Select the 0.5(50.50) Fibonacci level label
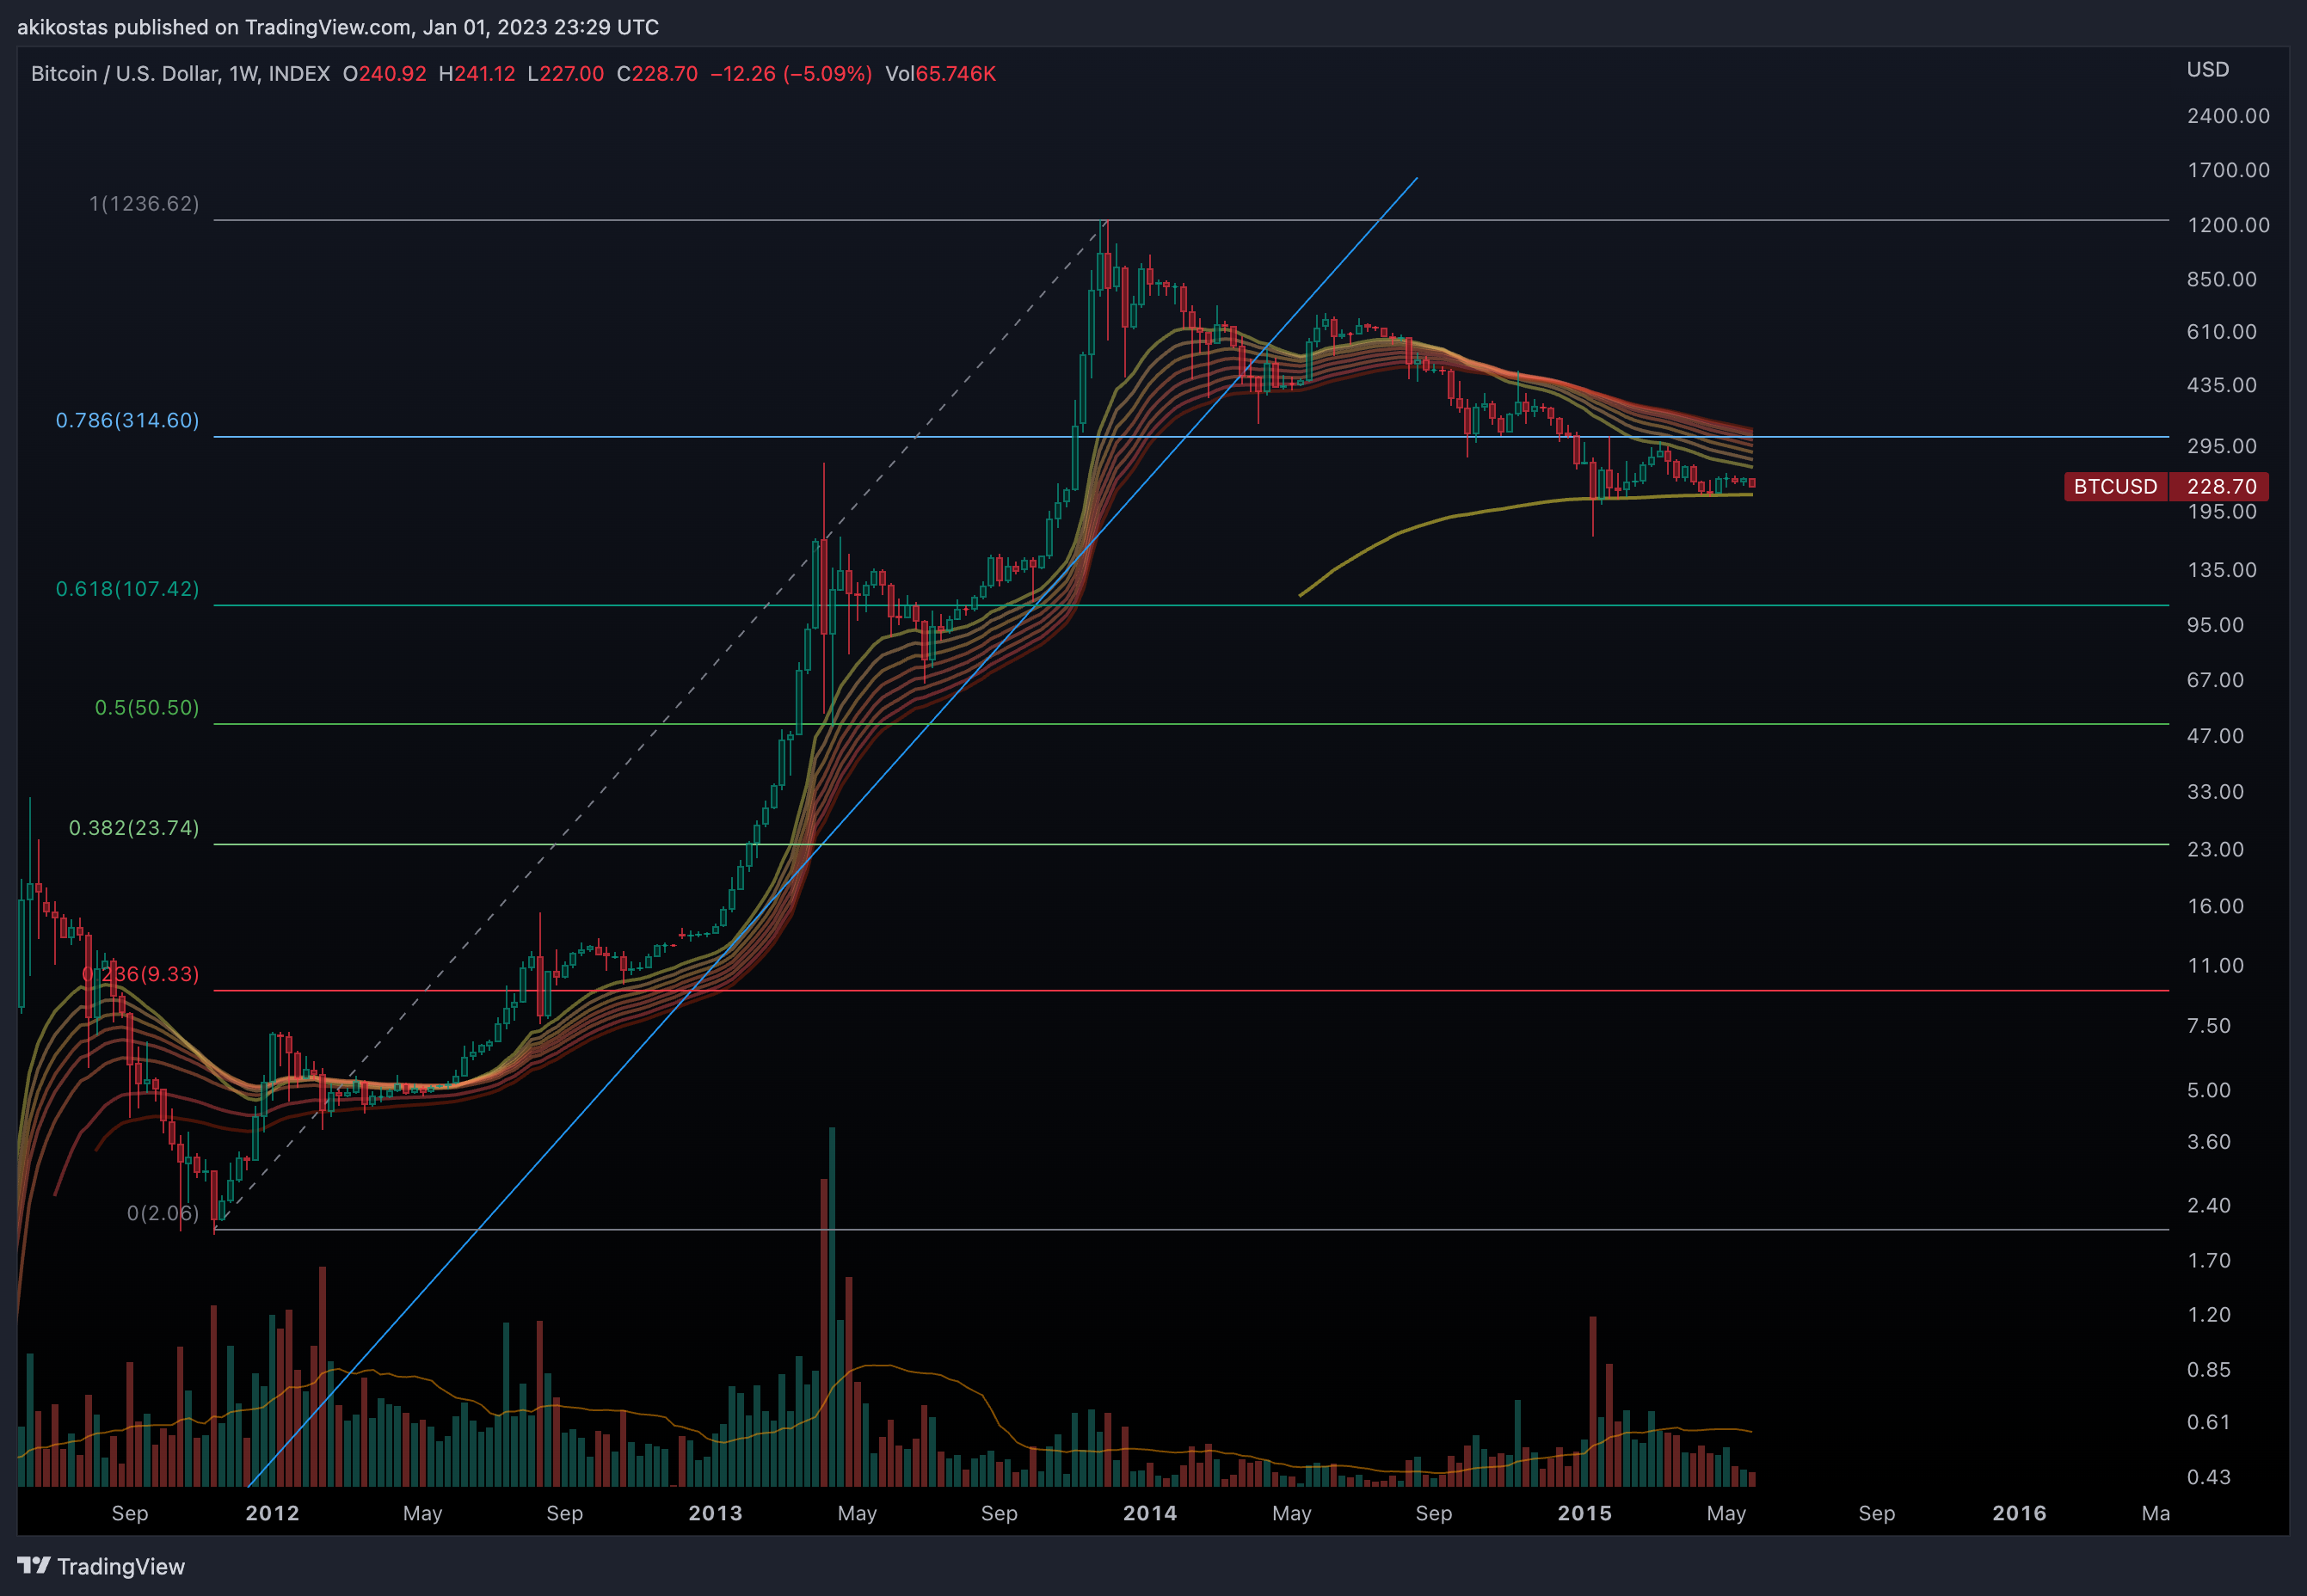Viewport: 2307px width, 1596px height. (147, 708)
